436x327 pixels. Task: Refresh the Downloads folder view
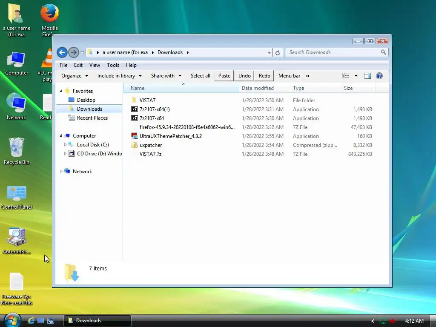pos(278,52)
